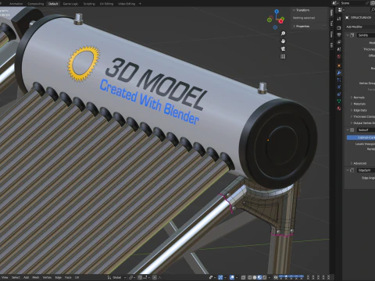The height and width of the screenshot is (281, 375).
Task: Expand the Properties panel in sidebar
Action: click(302, 27)
